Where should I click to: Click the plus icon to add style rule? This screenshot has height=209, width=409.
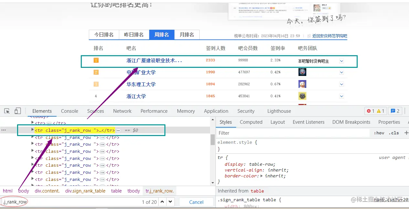pos(406,132)
